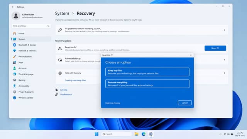Screen dimensions: 247x139
Task: Collapse the Help with Recovery chevron
Action: 224,73
